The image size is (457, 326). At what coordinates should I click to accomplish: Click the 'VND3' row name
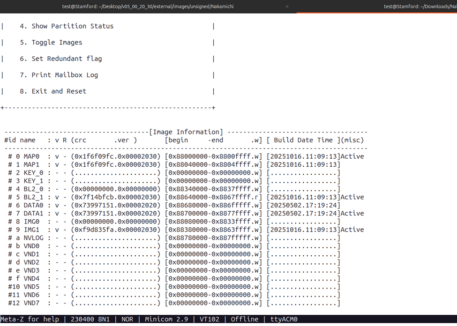click(x=31, y=271)
